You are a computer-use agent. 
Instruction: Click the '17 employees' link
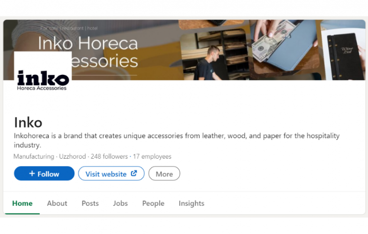pyautogui.click(x=152, y=156)
